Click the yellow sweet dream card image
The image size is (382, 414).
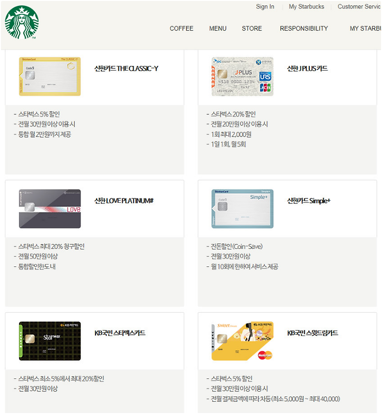pos(242,341)
